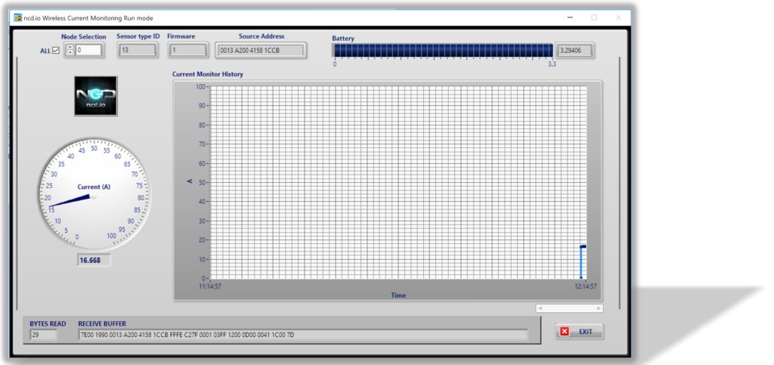The height and width of the screenshot is (365, 774).
Task: Click the 16.668 current value display
Action: pyautogui.click(x=94, y=260)
